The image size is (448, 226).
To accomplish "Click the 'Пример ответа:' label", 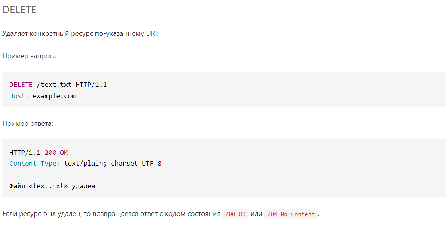I will (x=28, y=124).
